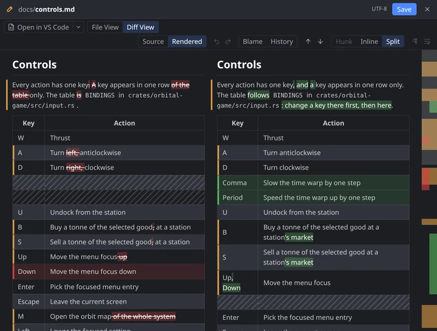The image size is (437, 331).
Task: Click left pane 'Controls' heading
Action: [34, 65]
